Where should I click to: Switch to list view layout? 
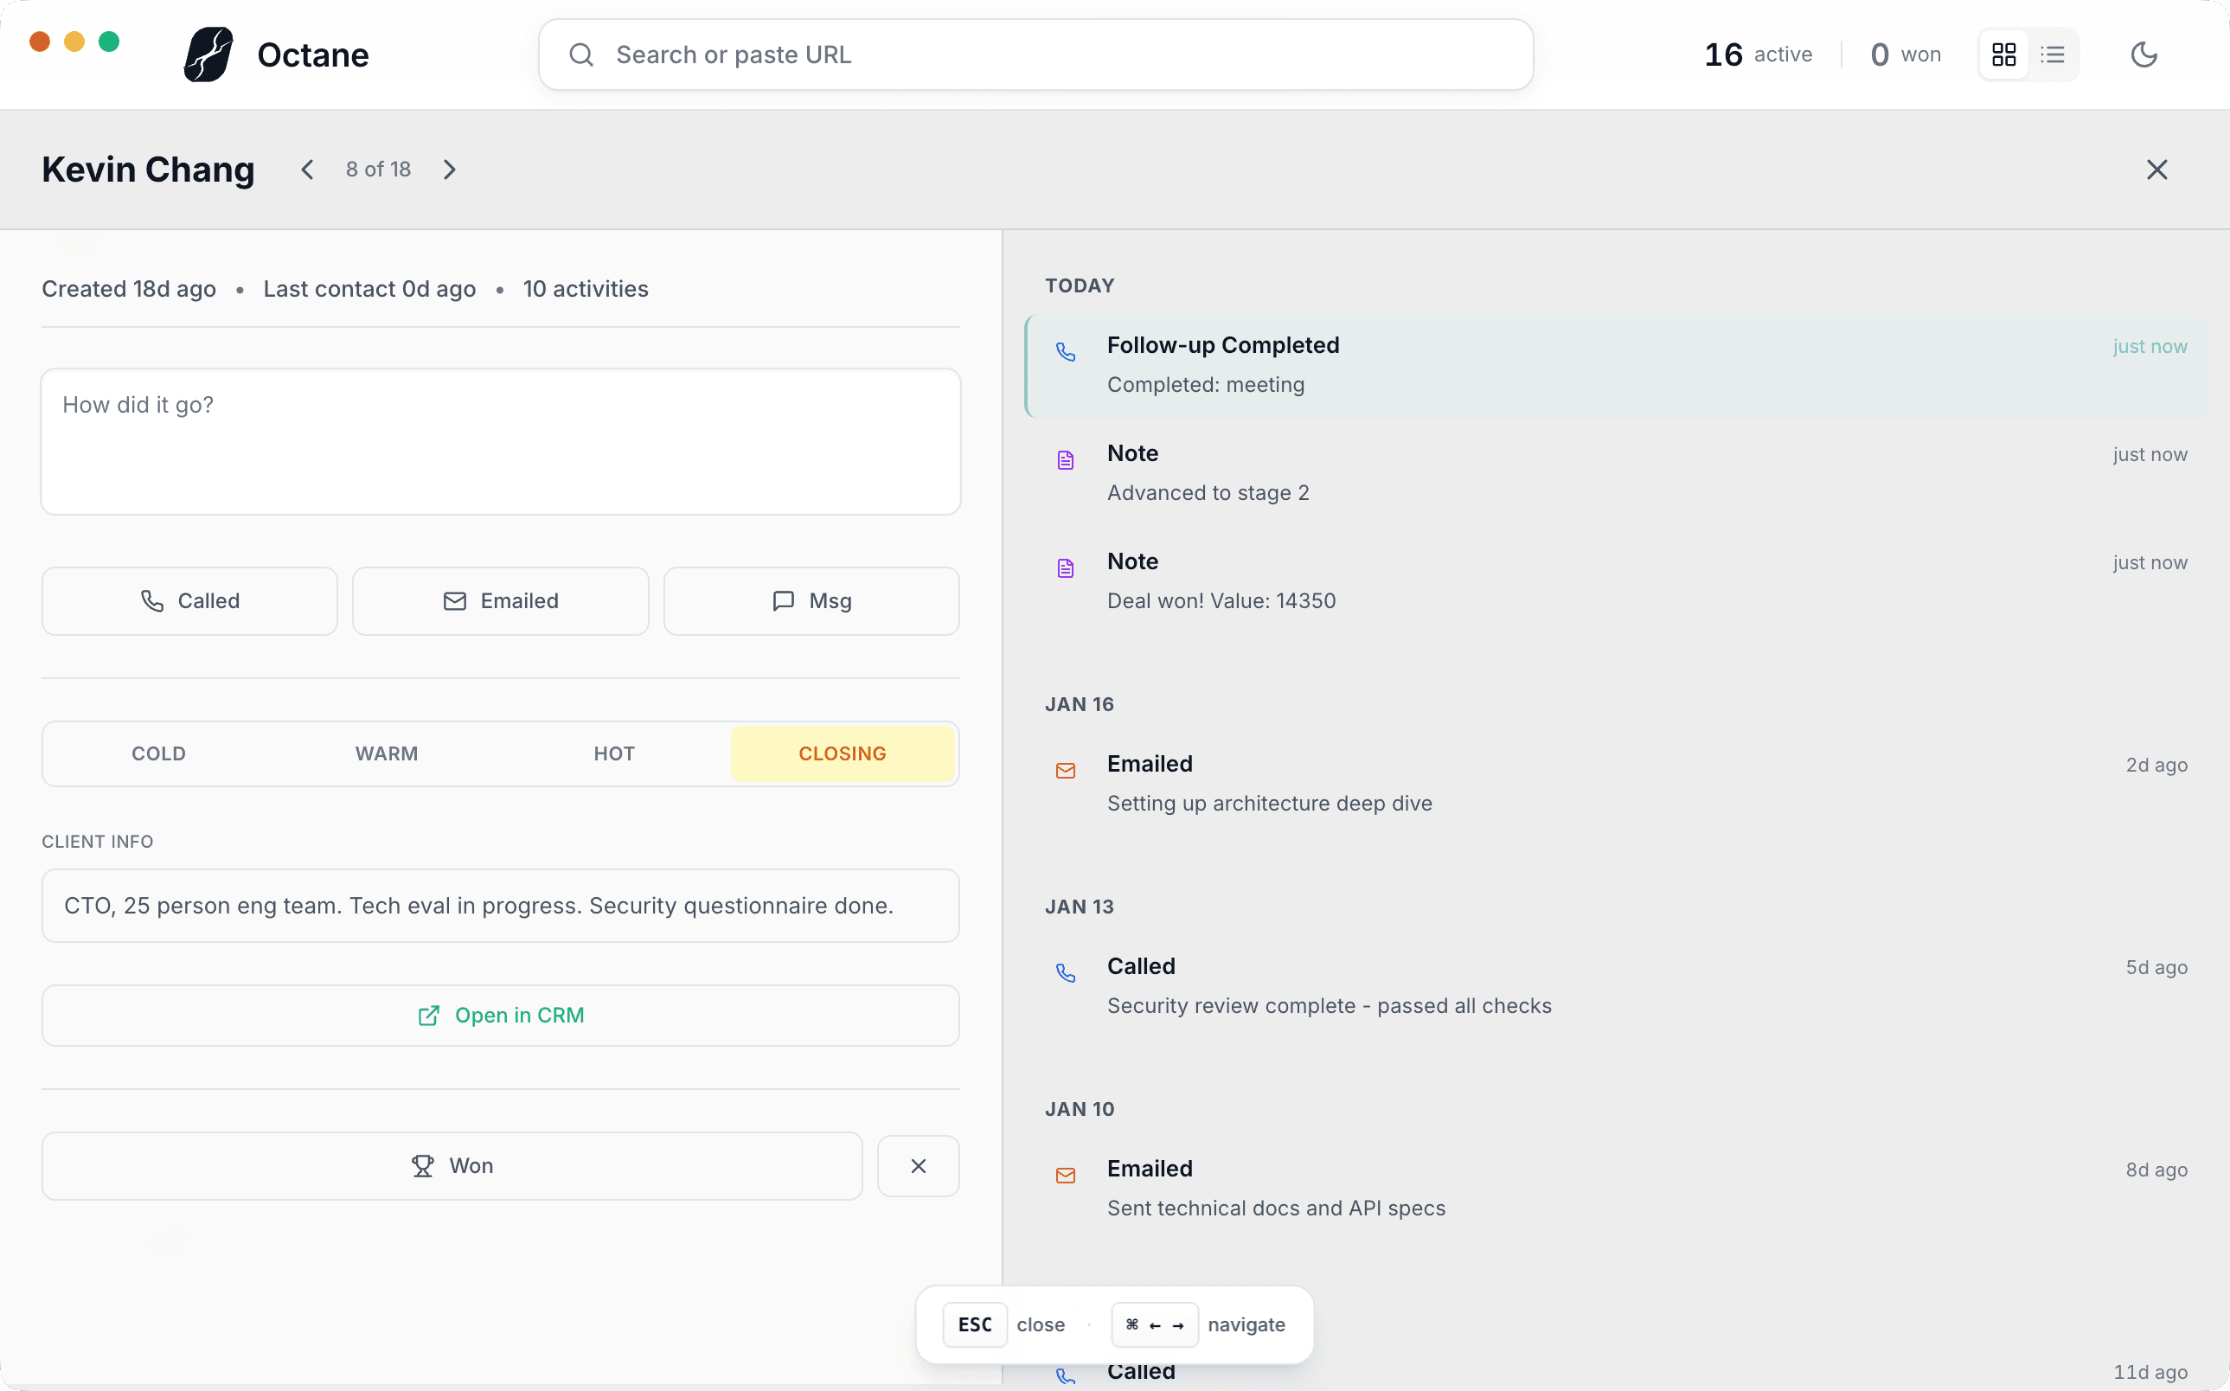(x=2053, y=55)
